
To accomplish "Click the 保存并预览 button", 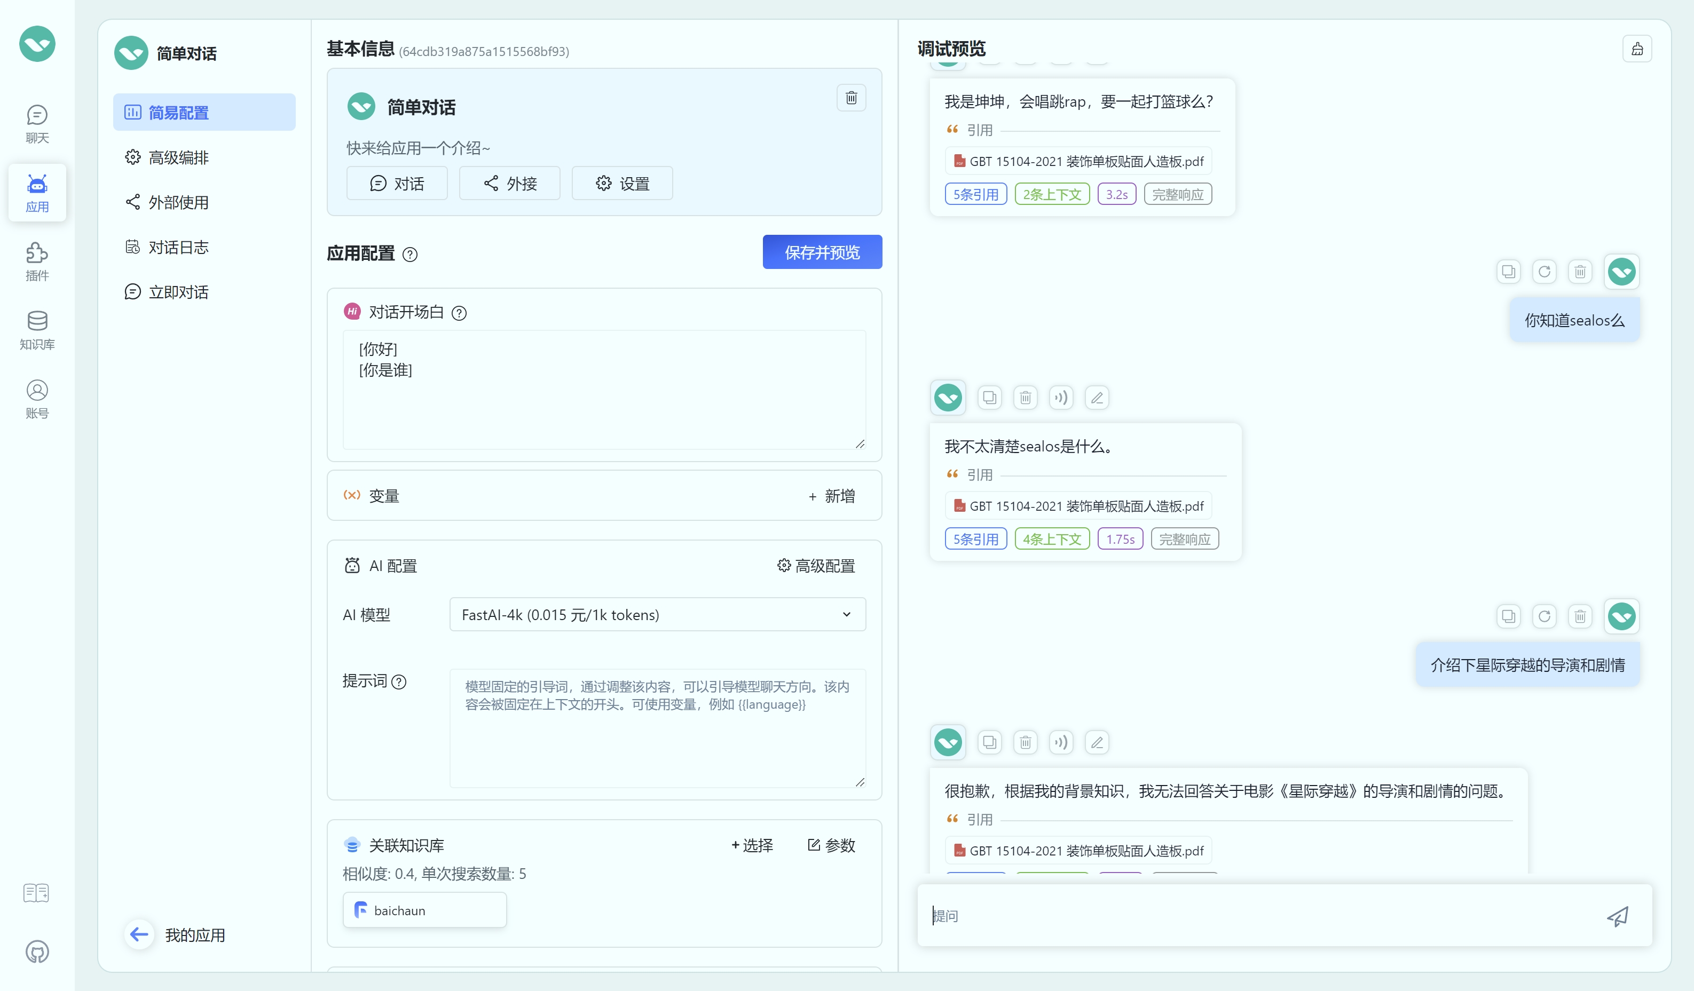I will 822,252.
